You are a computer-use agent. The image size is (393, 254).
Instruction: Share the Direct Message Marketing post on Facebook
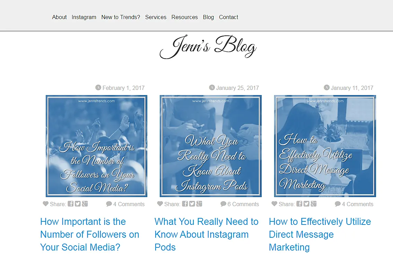[299, 204]
